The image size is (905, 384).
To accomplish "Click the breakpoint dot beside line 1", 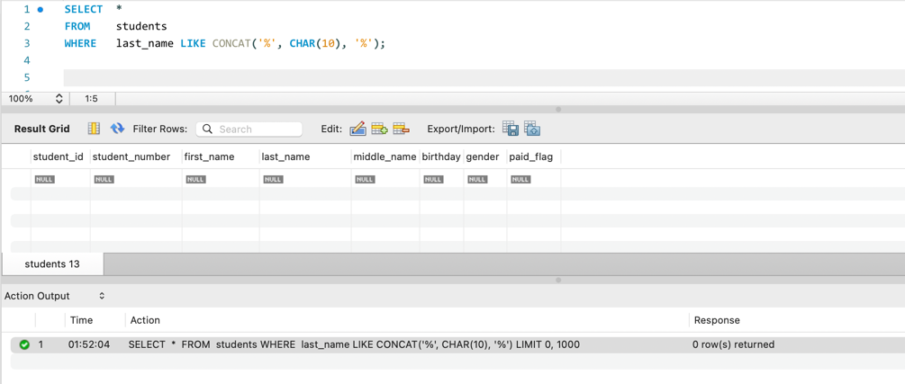I will pos(41,9).
